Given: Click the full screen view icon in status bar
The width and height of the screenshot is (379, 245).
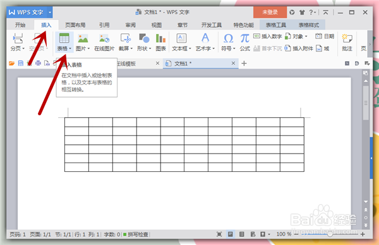Looking at the screenshot, I should tap(219, 234).
